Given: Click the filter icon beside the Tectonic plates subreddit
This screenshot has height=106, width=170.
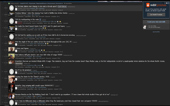Looking at the screenshot, I should click(37, 8).
